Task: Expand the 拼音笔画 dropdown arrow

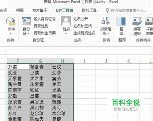Action: (108, 33)
